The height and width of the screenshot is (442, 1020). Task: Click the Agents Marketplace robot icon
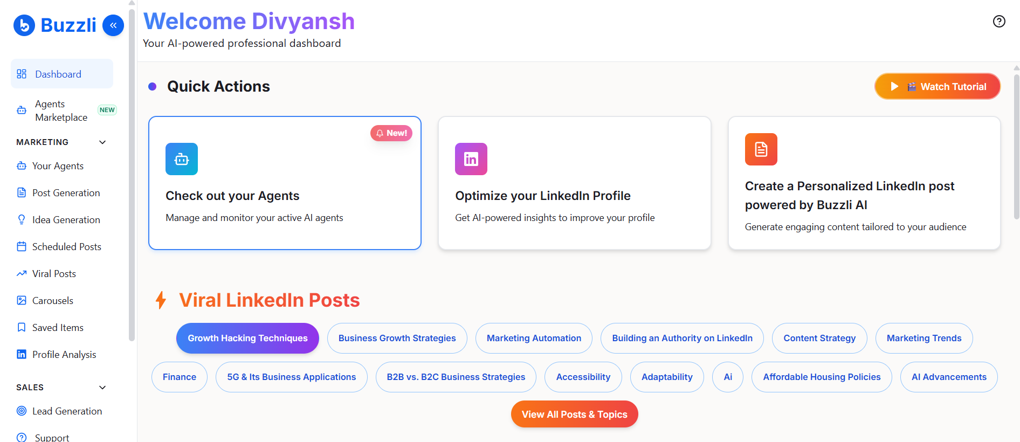point(22,110)
